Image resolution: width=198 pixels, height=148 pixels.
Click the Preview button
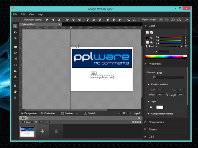tap(67, 113)
